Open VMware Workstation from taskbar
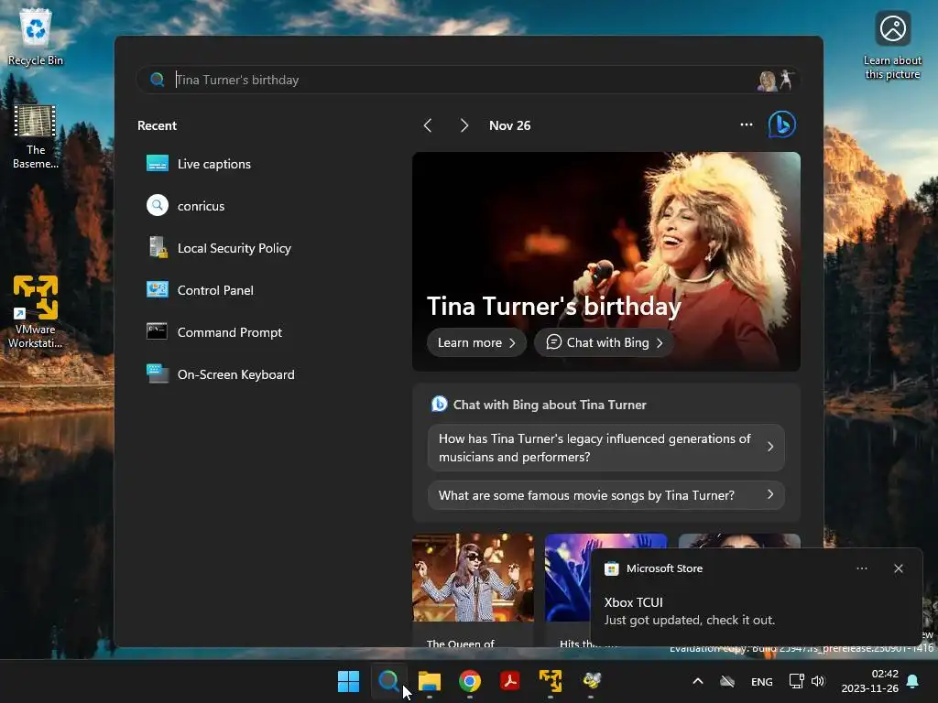Viewport: 938px width, 703px height. (551, 681)
